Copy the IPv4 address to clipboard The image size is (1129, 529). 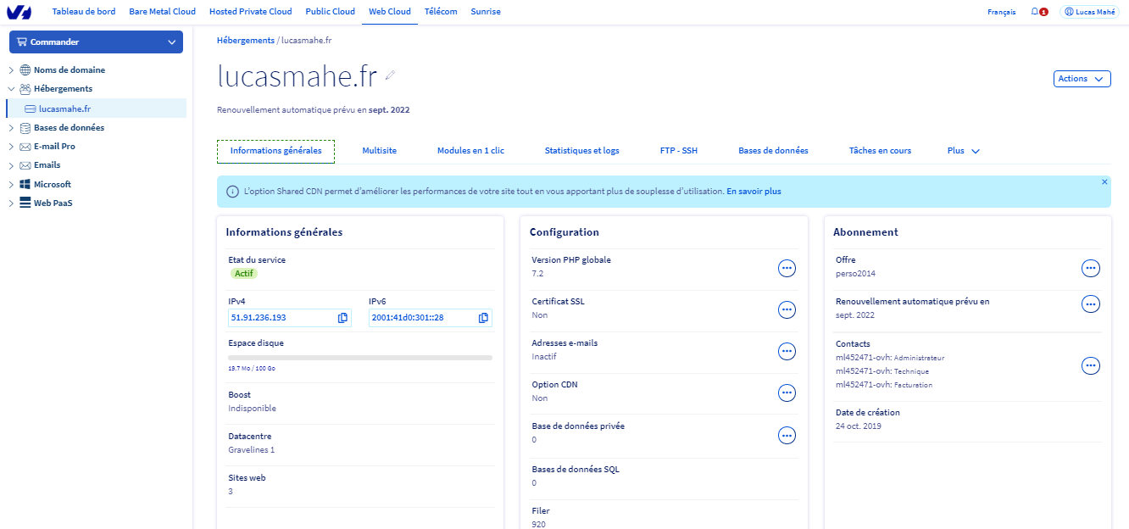tap(342, 318)
